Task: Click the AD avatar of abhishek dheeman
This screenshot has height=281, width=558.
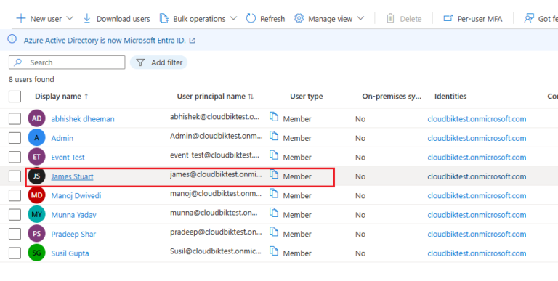Action: 36,118
